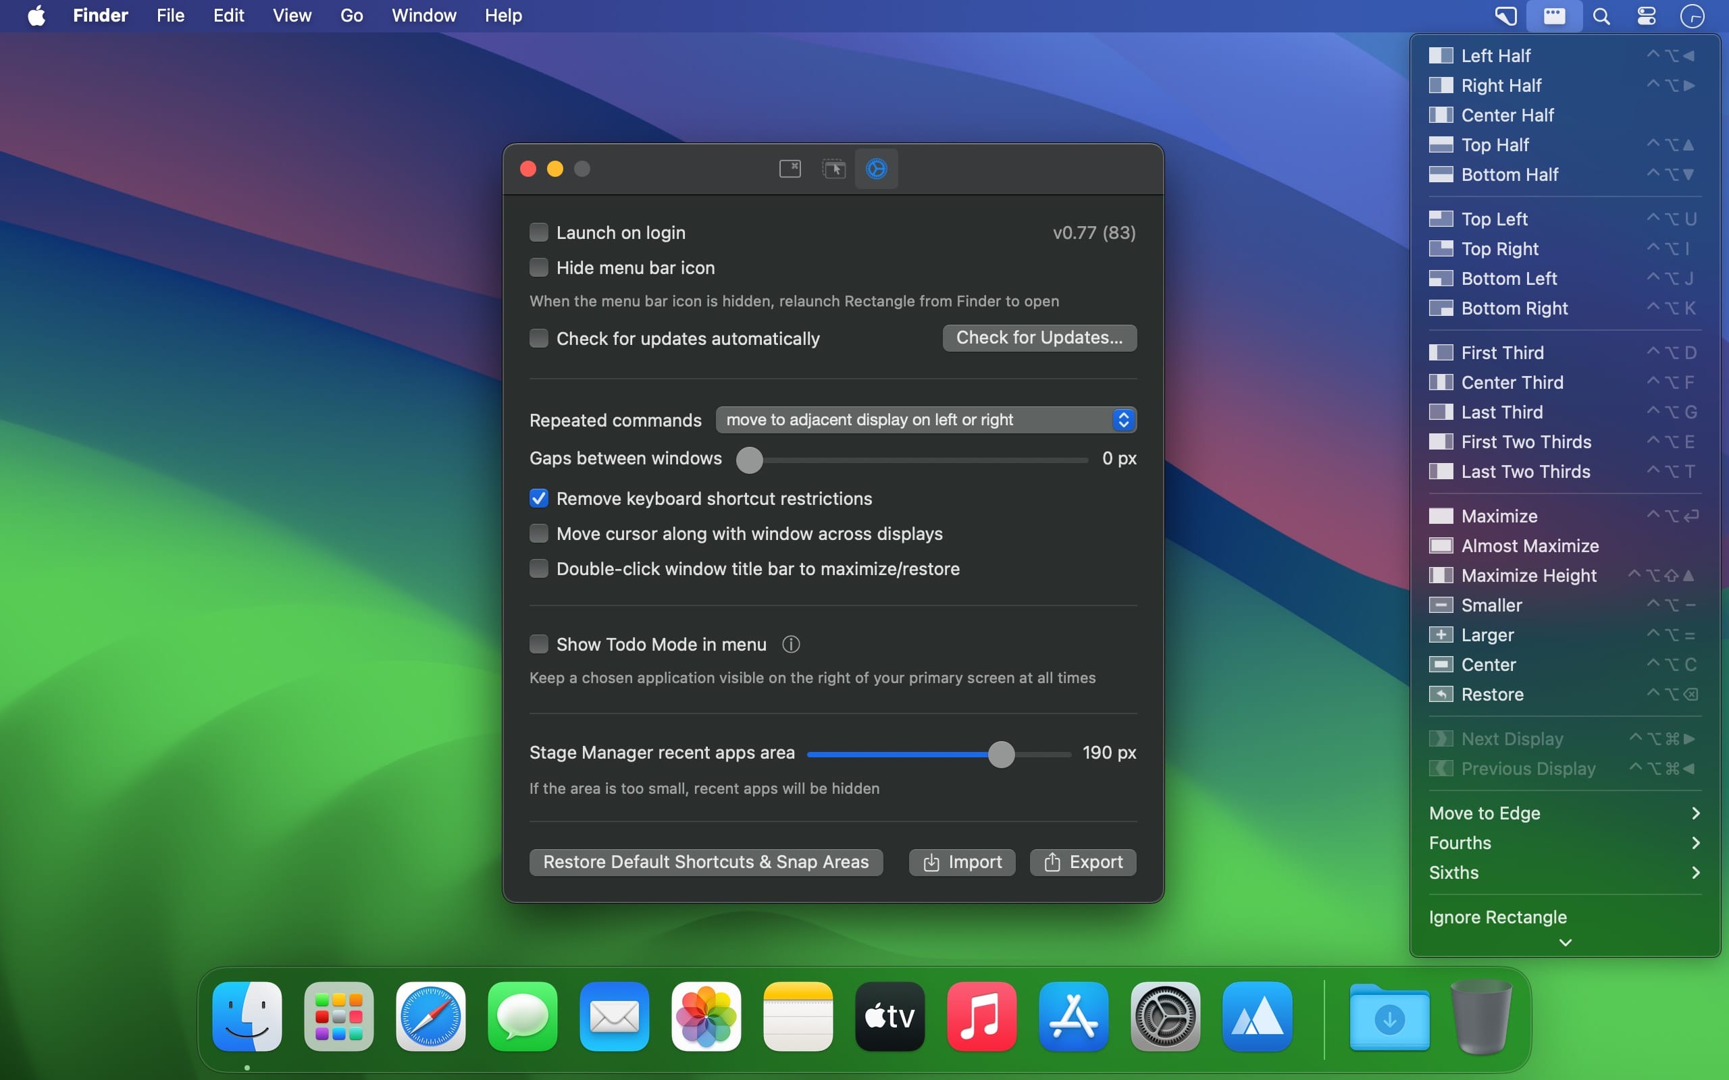Viewport: 1729px width, 1080px height.
Task: Uncheck Remove keyboard shortcut restrictions
Action: (539, 499)
